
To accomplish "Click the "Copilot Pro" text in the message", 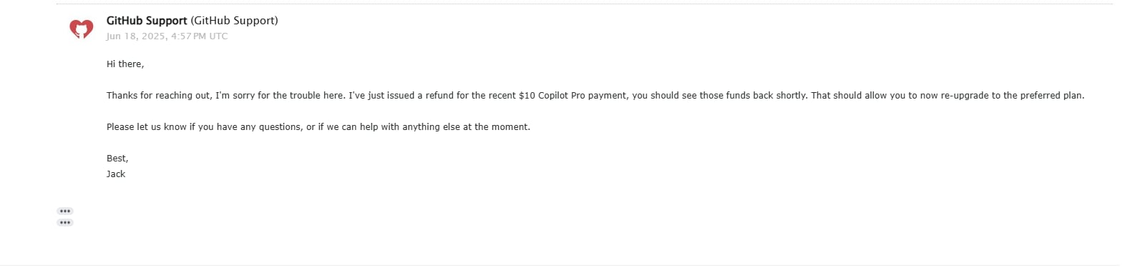I will click(562, 96).
